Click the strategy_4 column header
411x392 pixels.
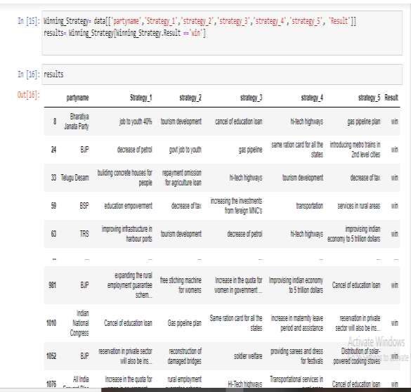pyautogui.click(x=312, y=98)
